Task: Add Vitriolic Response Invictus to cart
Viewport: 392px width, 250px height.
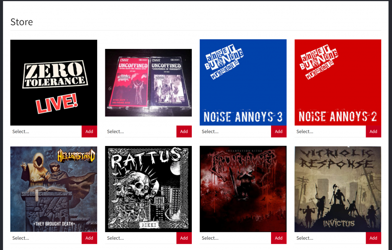Action: click(x=374, y=238)
